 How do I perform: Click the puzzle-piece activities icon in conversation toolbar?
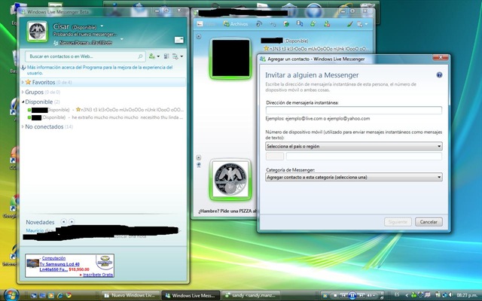point(286,23)
